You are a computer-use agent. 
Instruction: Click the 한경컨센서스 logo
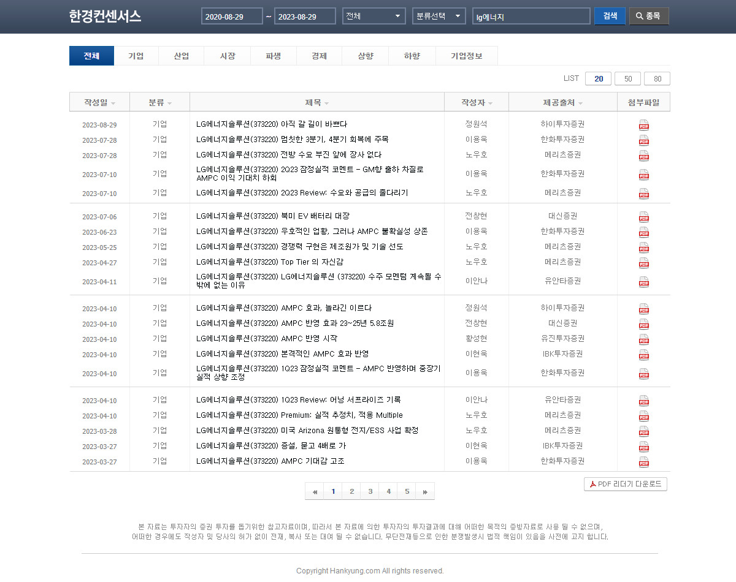click(105, 17)
